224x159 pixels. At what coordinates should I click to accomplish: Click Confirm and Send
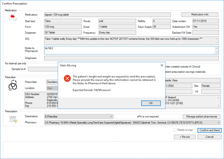tap(209, 130)
